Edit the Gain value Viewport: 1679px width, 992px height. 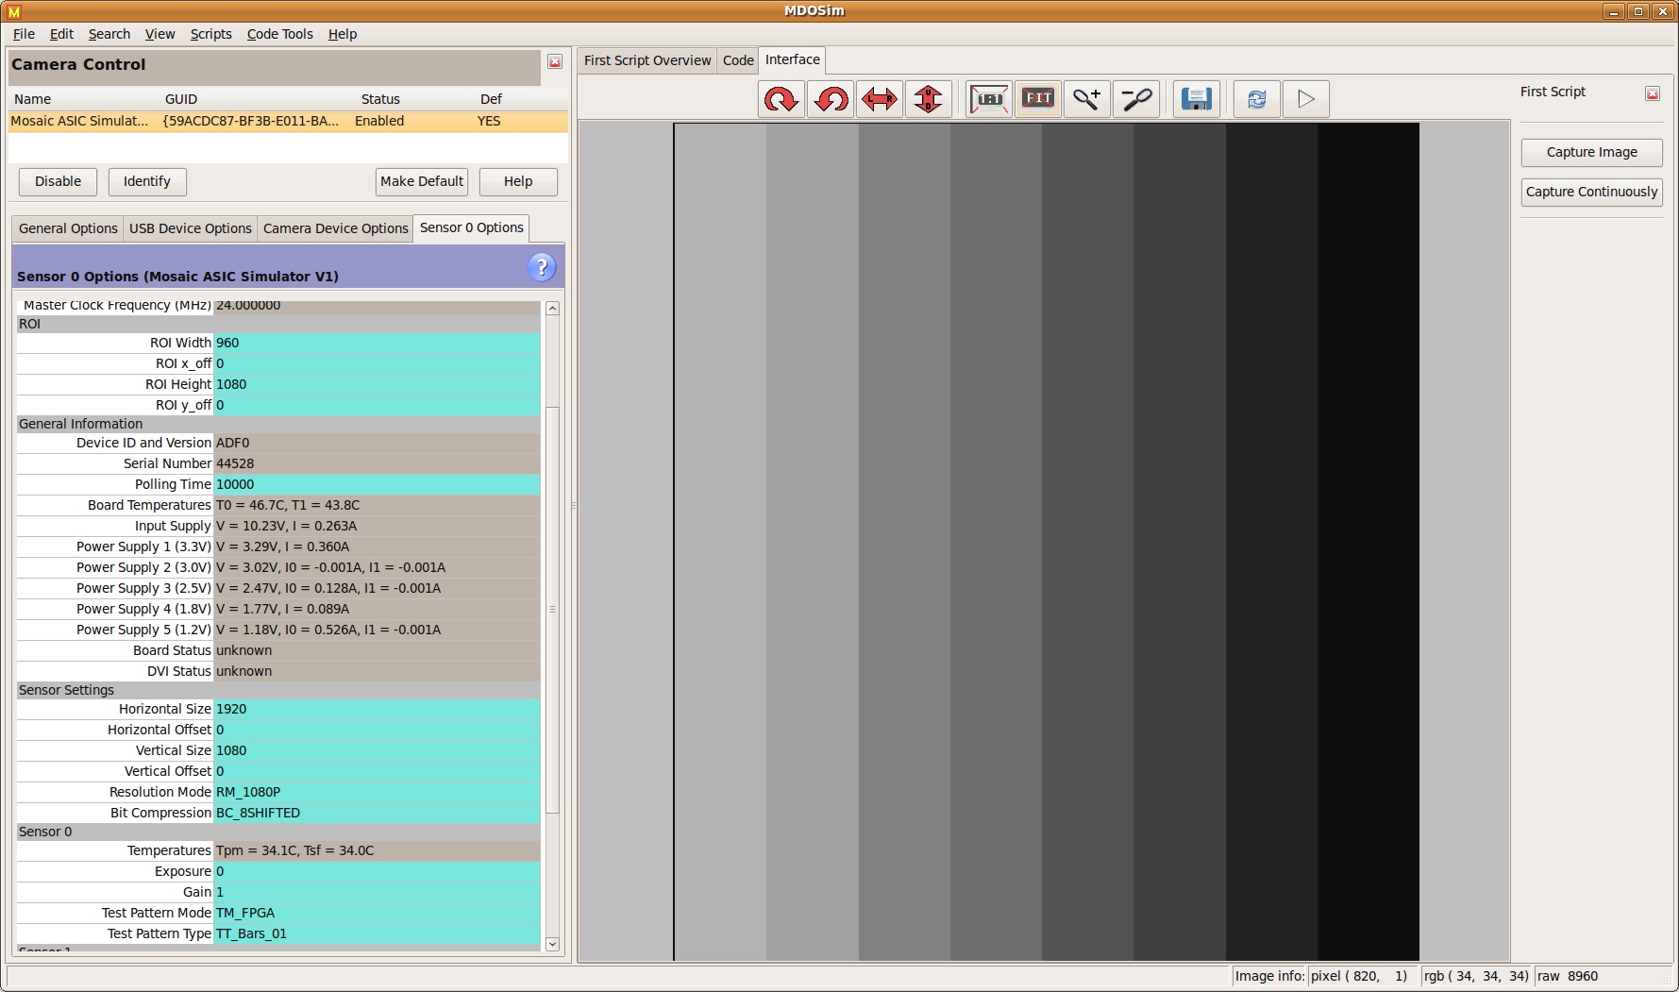[x=377, y=892]
